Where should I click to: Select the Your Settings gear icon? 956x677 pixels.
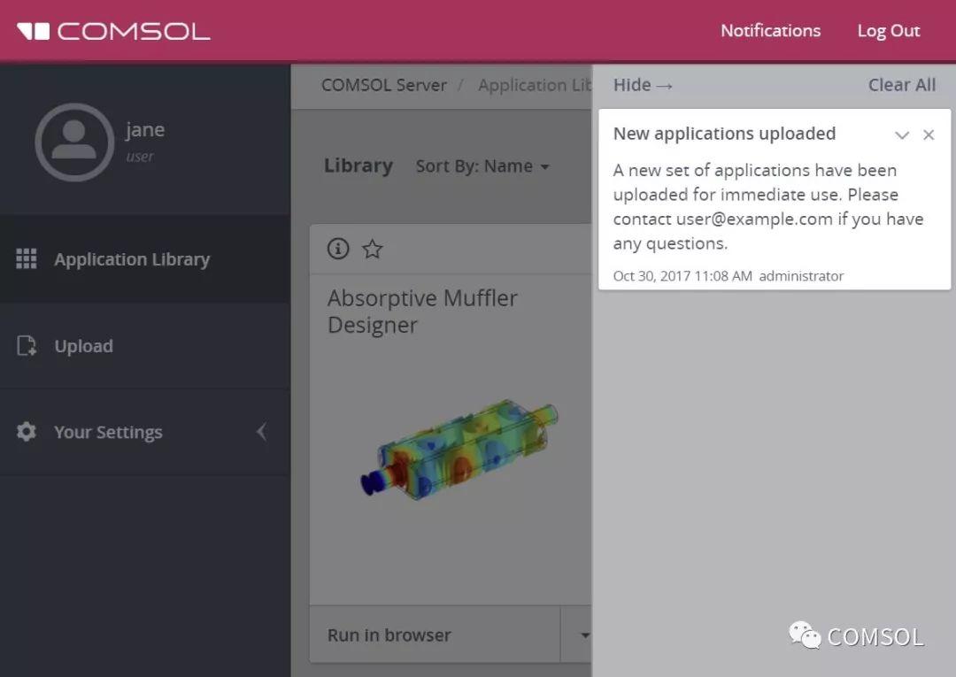[x=27, y=432]
